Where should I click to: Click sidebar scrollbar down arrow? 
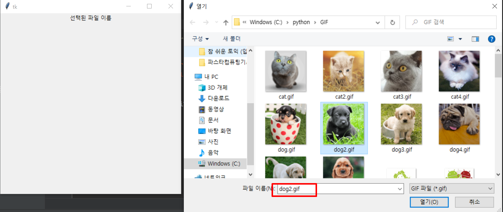pyautogui.click(x=250, y=174)
